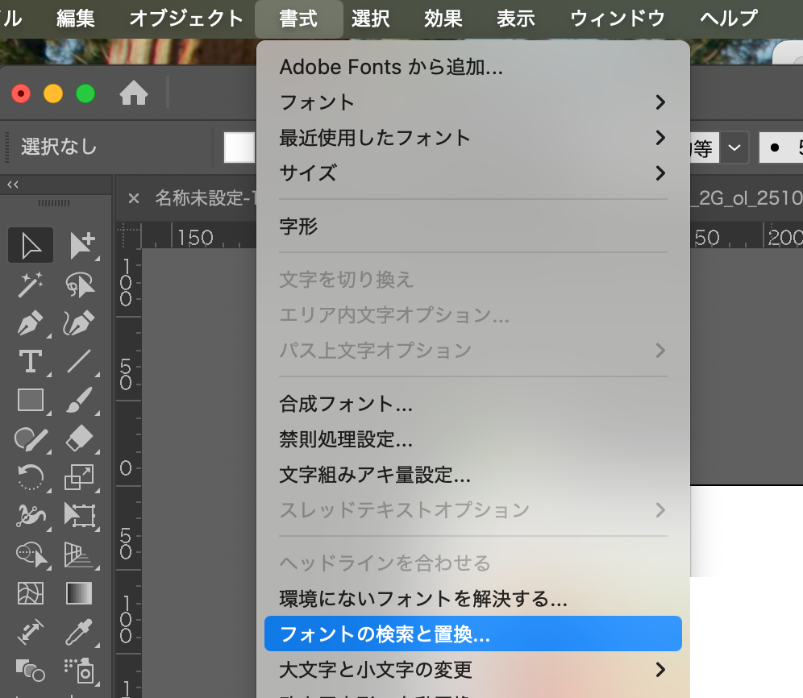The width and height of the screenshot is (803, 698).
Task: Activate the Lasso tool
Action: (80, 285)
